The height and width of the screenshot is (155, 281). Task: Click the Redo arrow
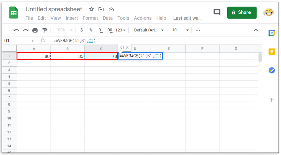pos(26,30)
